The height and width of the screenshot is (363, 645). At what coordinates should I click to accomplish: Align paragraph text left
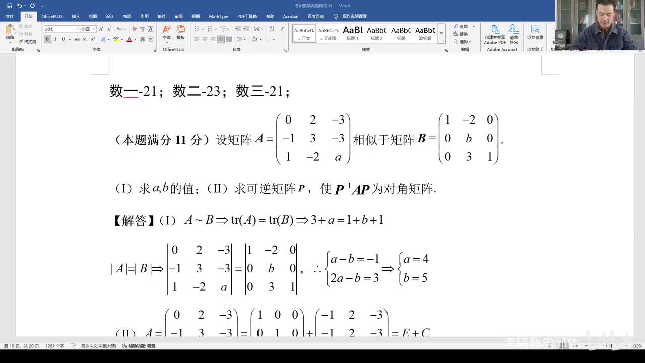[x=197, y=39]
